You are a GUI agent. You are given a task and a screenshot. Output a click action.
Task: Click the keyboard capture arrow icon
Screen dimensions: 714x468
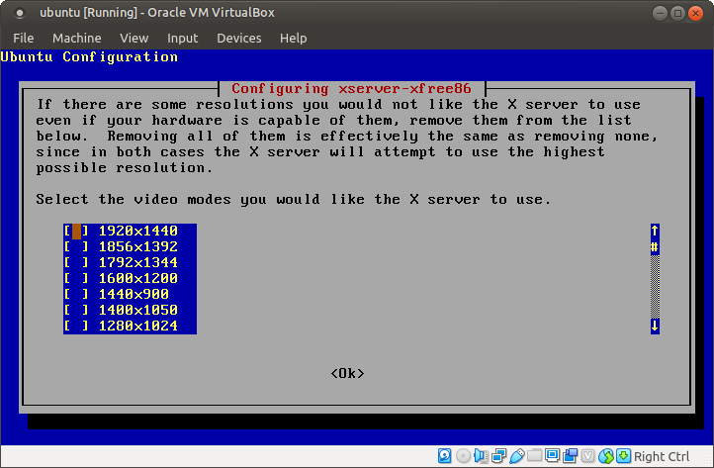(x=623, y=456)
